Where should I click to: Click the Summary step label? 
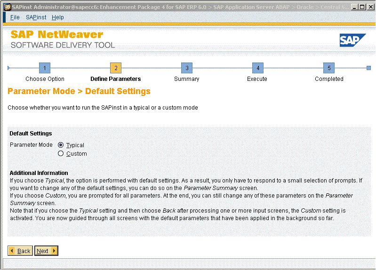pyautogui.click(x=187, y=79)
